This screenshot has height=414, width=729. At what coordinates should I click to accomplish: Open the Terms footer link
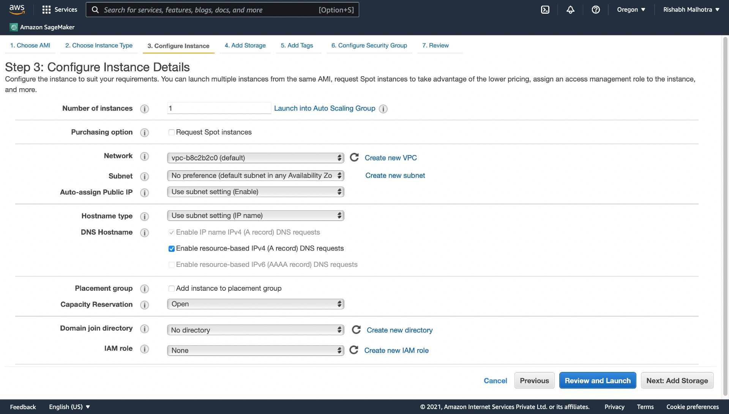(x=645, y=407)
